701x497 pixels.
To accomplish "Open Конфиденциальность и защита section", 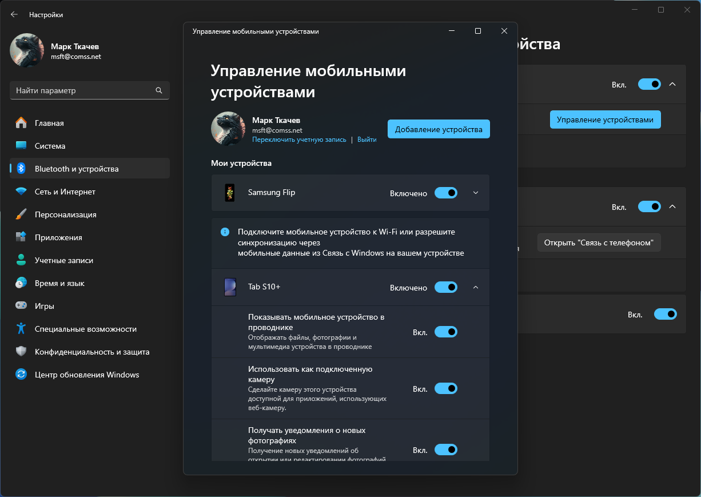I will click(x=90, y=352).
